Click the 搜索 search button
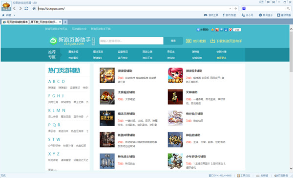 [173, 41]
